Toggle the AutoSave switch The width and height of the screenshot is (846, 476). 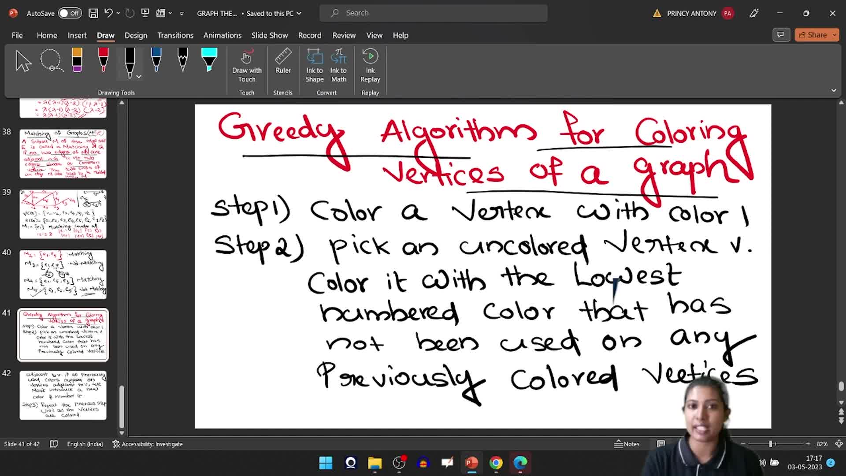click(70, 13)
